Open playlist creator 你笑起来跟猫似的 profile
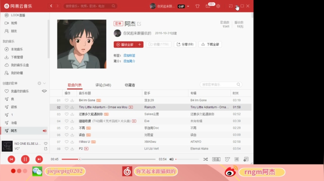 click(137, 33)
